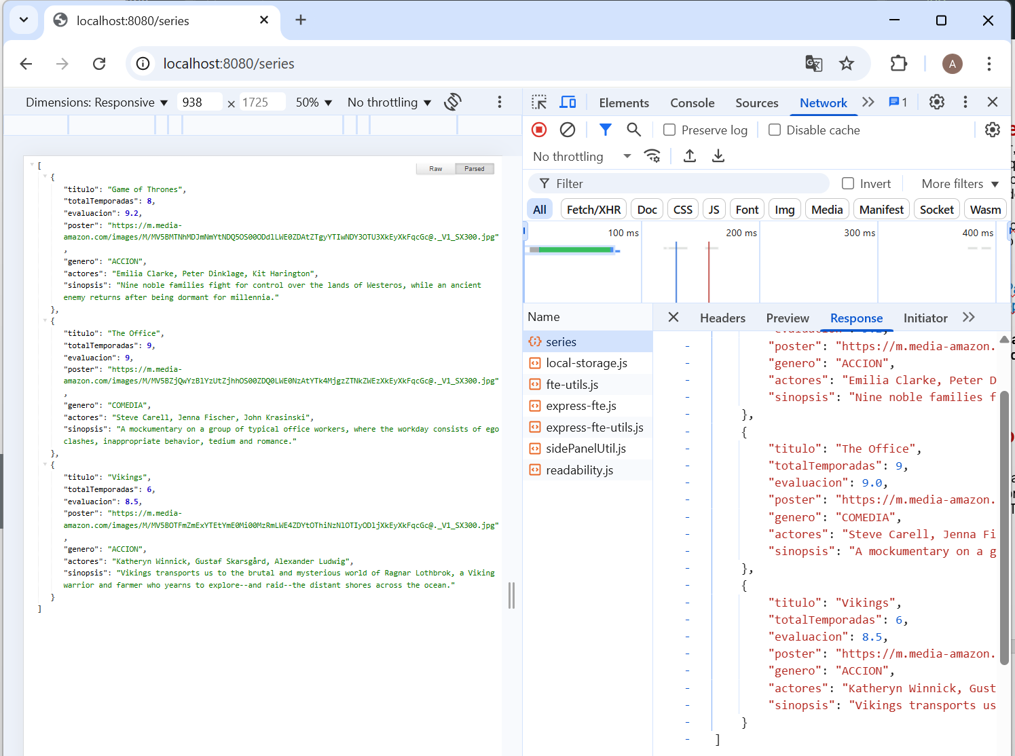
Task: Open the 50% zoom dropdown
Action: click(314, 102)
